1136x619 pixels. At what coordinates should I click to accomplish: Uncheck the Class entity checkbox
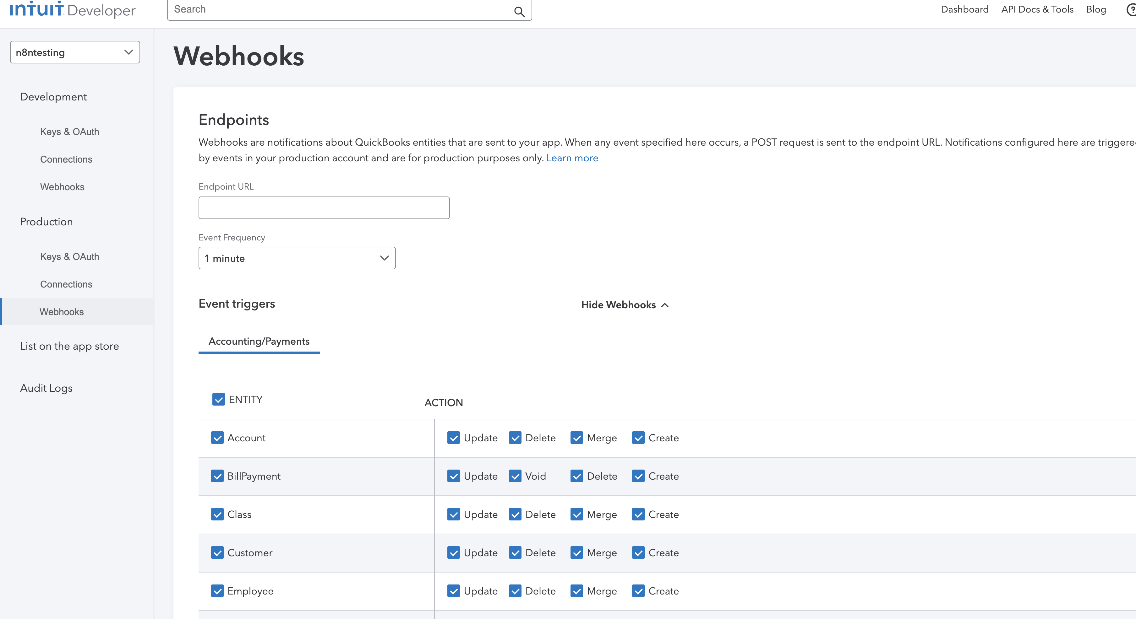click(217, 514)
